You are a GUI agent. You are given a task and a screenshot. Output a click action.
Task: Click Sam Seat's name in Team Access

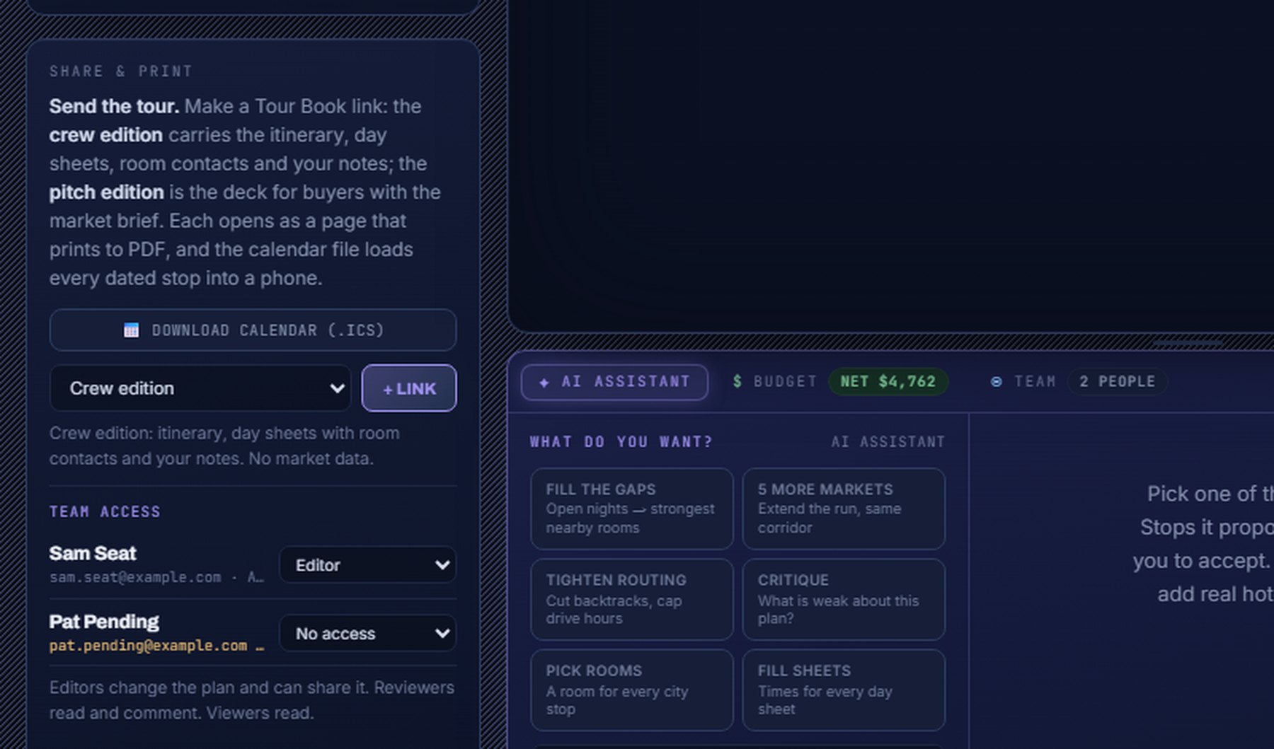point(93,553)
